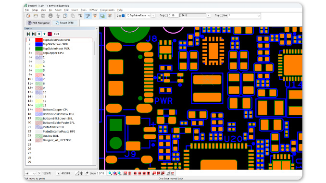This screenshot has height=183, width=326.
Task: Open the Setup menu
Action: tap(35, 10)
